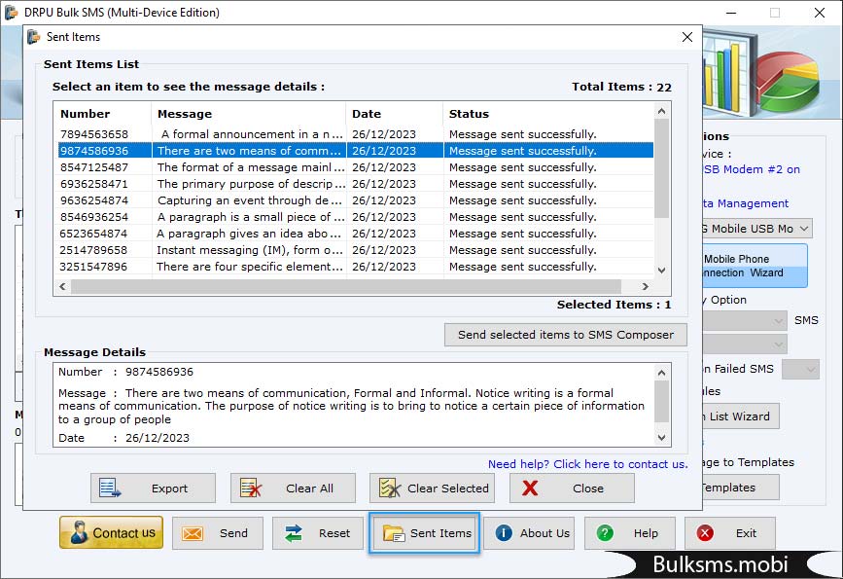Click the DRPU Bulk SMS app icon

click(x=12, y=12)
